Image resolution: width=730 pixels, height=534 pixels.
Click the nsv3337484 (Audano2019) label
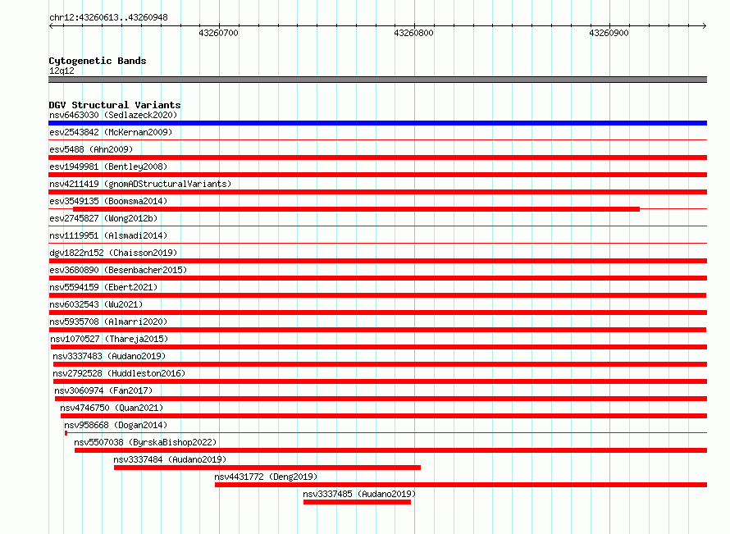pos(170,459)
